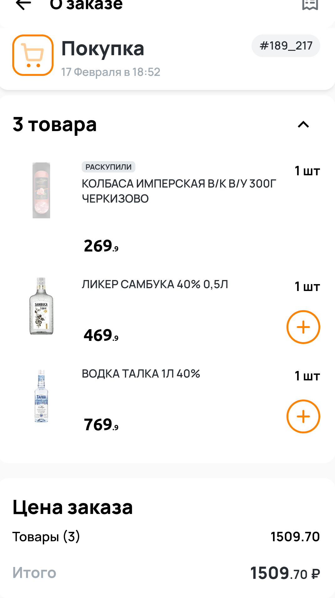Open the Talka vodka bottle thumbnail

coord(41,396)
